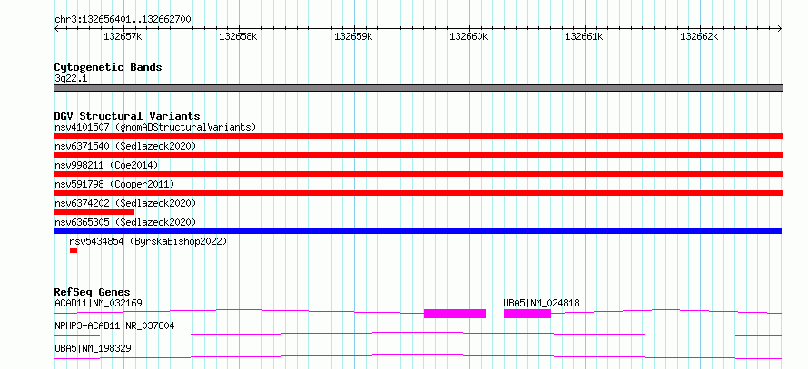Select the nsv998211 Coe2014 variant label
This screenshot has width=808, height=369.
tap(106, 165)
